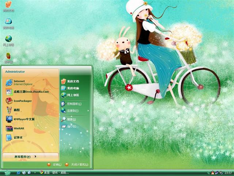Click the third quick launch icon
Image resolution: width=234 pixels, height=176 pixels.
pos(29,173)
